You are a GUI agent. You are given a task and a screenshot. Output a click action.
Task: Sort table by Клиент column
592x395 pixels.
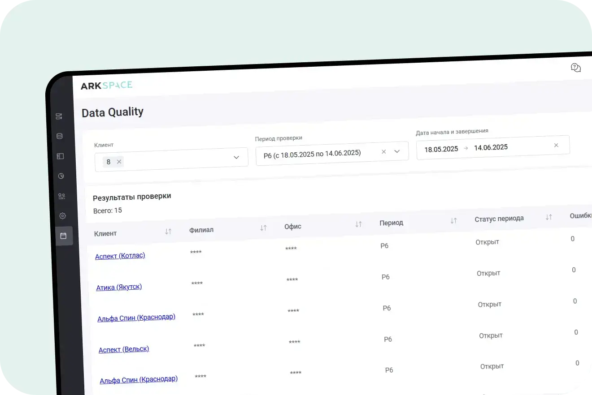click(168, 232)
